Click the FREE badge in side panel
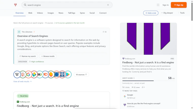 pos(172,59)
